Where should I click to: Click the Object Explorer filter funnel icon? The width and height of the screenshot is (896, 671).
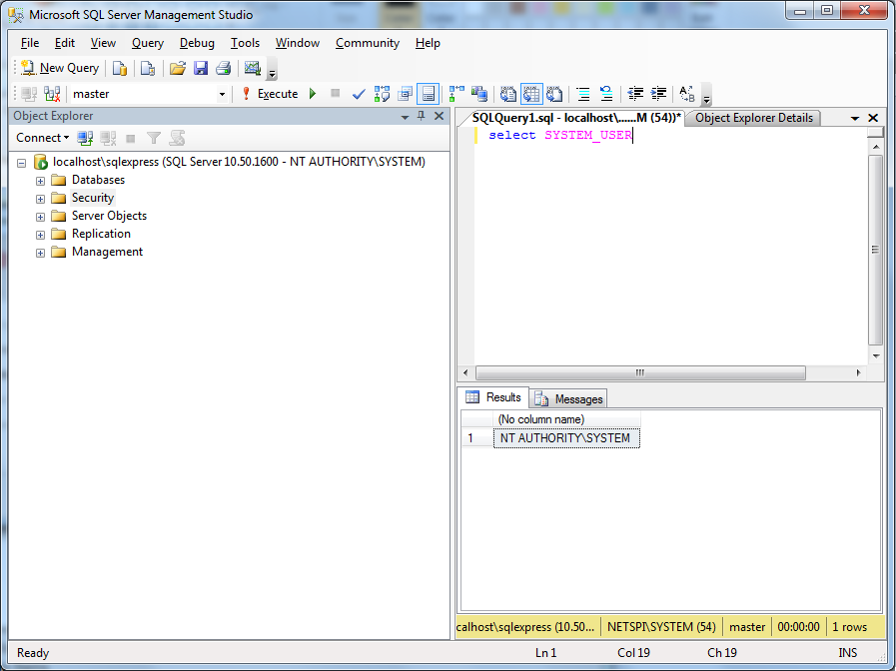pos(154,138)
